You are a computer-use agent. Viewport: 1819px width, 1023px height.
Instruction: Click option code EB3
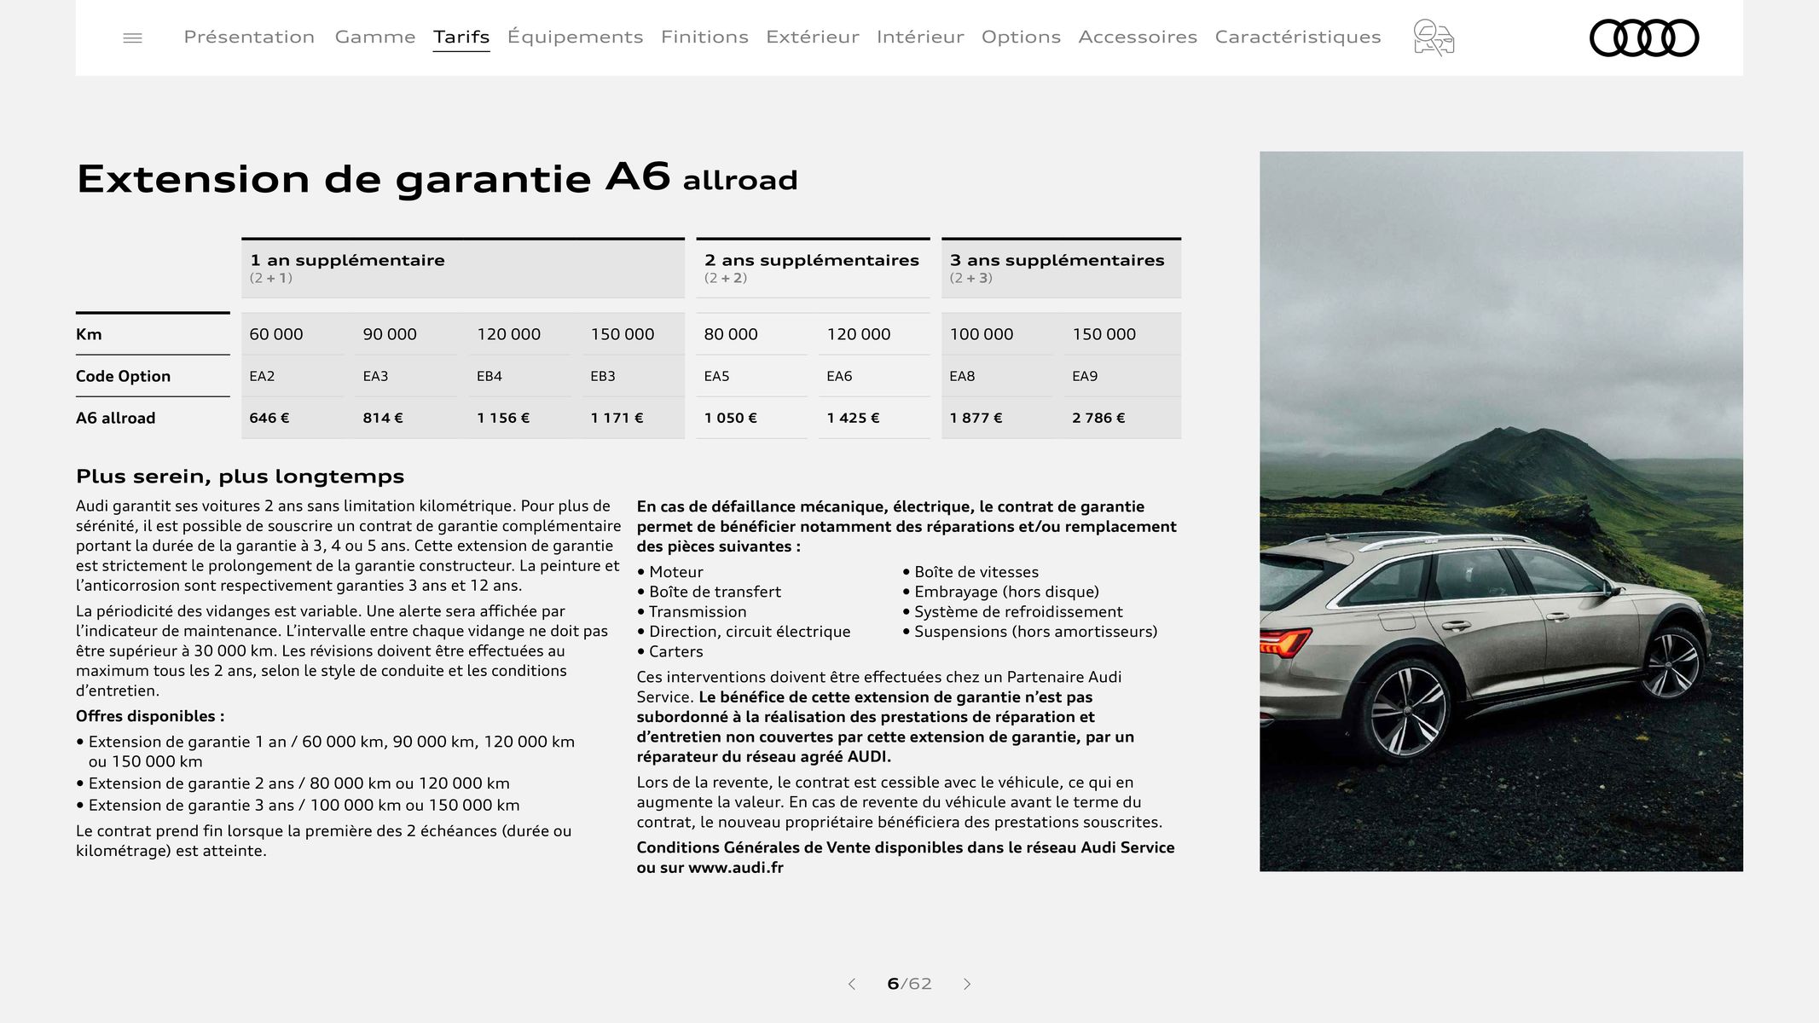pyautogui.click(x=603, y=376)
